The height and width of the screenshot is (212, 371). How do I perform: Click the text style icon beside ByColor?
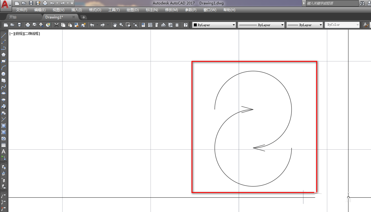pyautogui.click(x=366, y=25)
